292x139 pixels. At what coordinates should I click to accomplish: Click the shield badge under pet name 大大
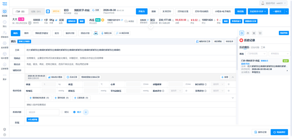tap(30, 23)
